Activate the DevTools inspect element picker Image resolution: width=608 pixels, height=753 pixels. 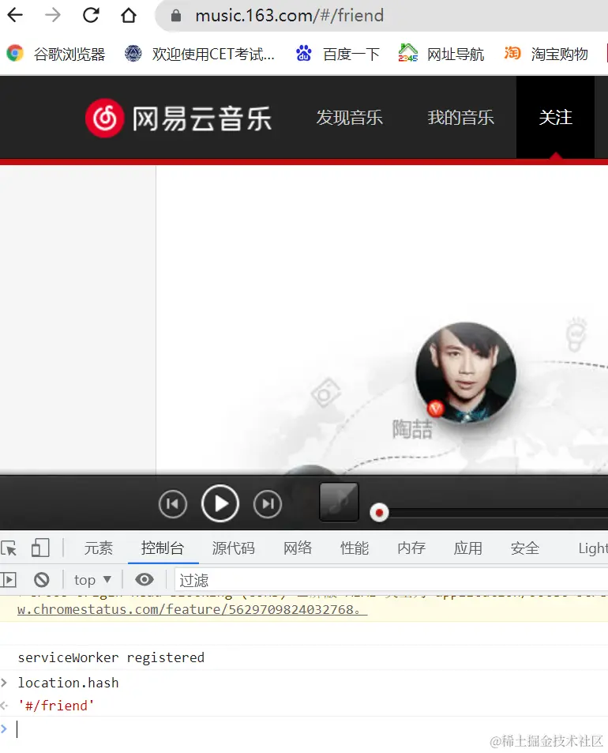pyautogui.click(x=9, y=548)
